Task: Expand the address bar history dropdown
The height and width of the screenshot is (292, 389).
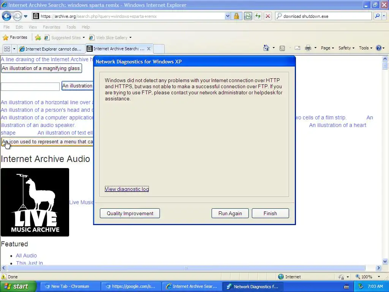Action: point(228,16)
